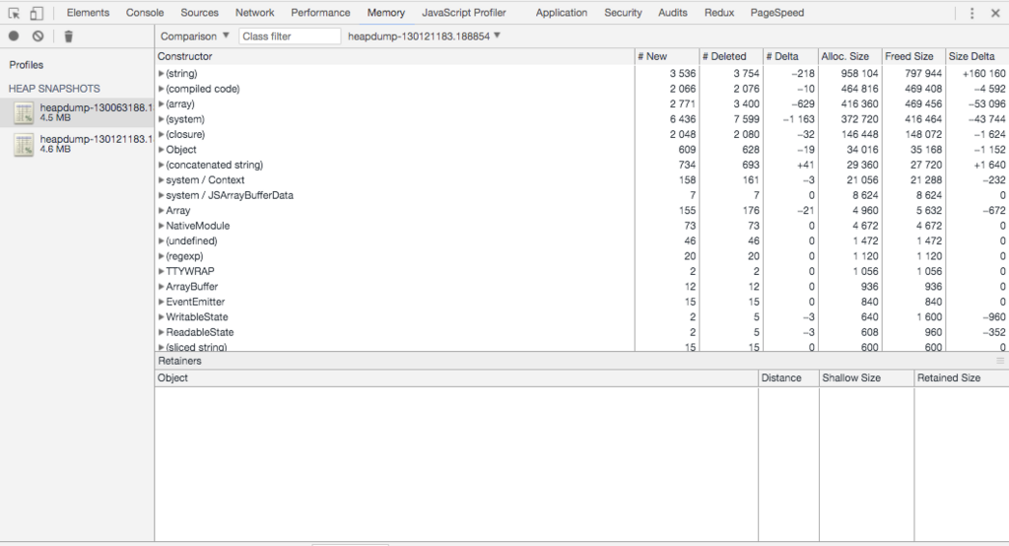Image resolution: width=1009 pixels, height=546 pixels.
Task: Expand the (undefined) row
Action: [161, 240]
